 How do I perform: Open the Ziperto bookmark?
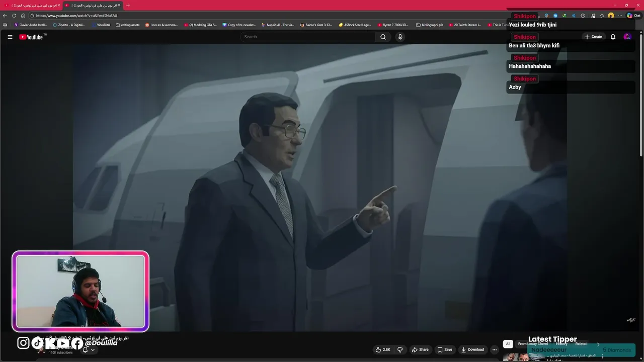coord(69,25)
